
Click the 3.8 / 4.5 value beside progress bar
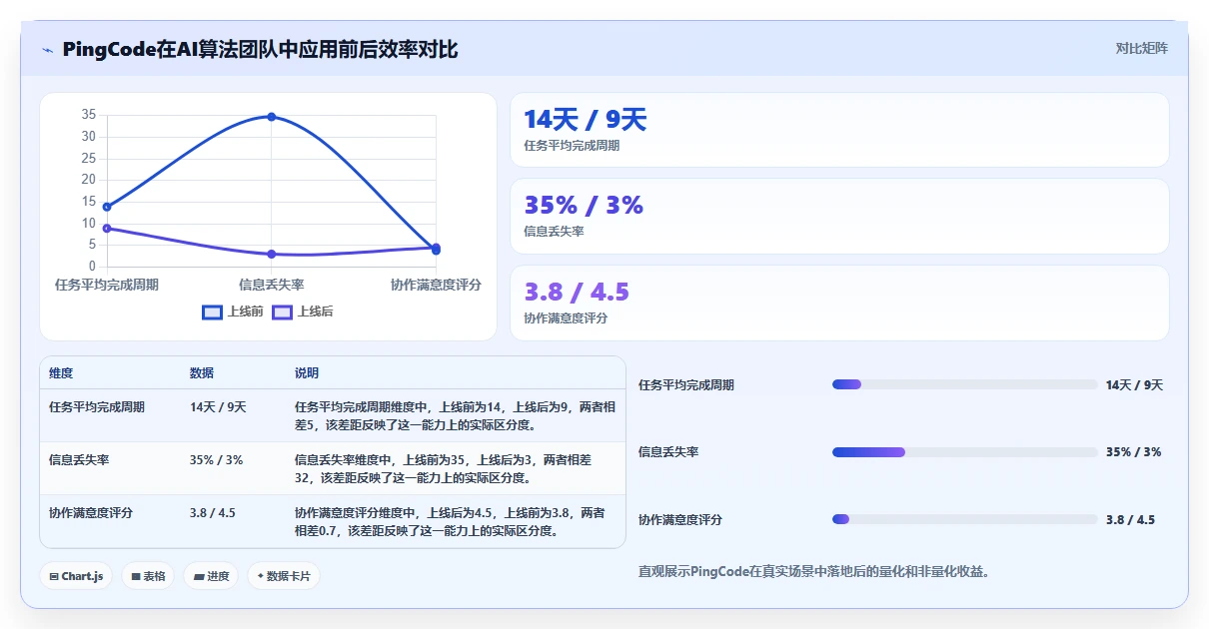click(1130, 520)
